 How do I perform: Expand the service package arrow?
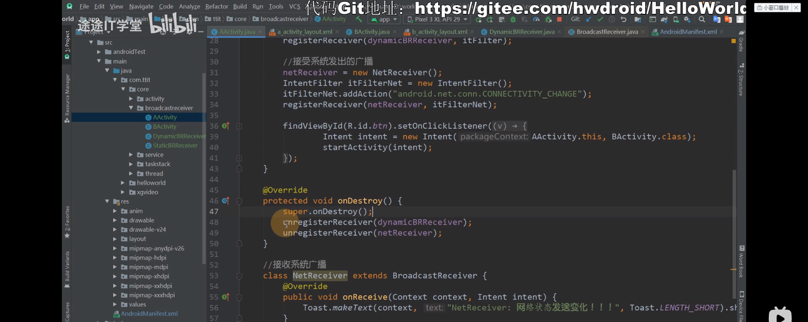coord(131,155)
